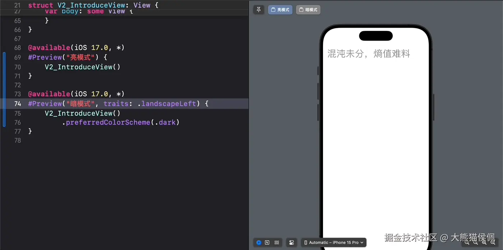Image resolution: width=503 pixels, height=250 pixels.
Task: Open the Automatic – iPhone 15 Pro device menu
Action: (x=333, y=242)
